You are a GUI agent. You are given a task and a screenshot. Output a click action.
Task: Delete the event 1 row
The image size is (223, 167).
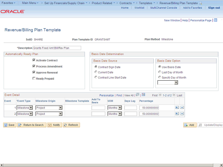182,108
